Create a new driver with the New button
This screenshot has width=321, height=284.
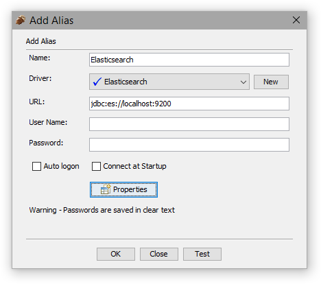tap(271, 82)
